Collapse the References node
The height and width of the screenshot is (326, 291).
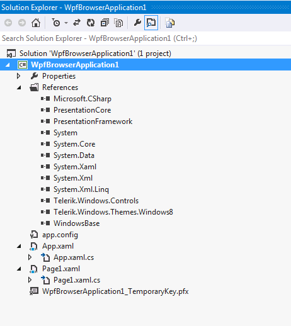[x=19, y=87]
